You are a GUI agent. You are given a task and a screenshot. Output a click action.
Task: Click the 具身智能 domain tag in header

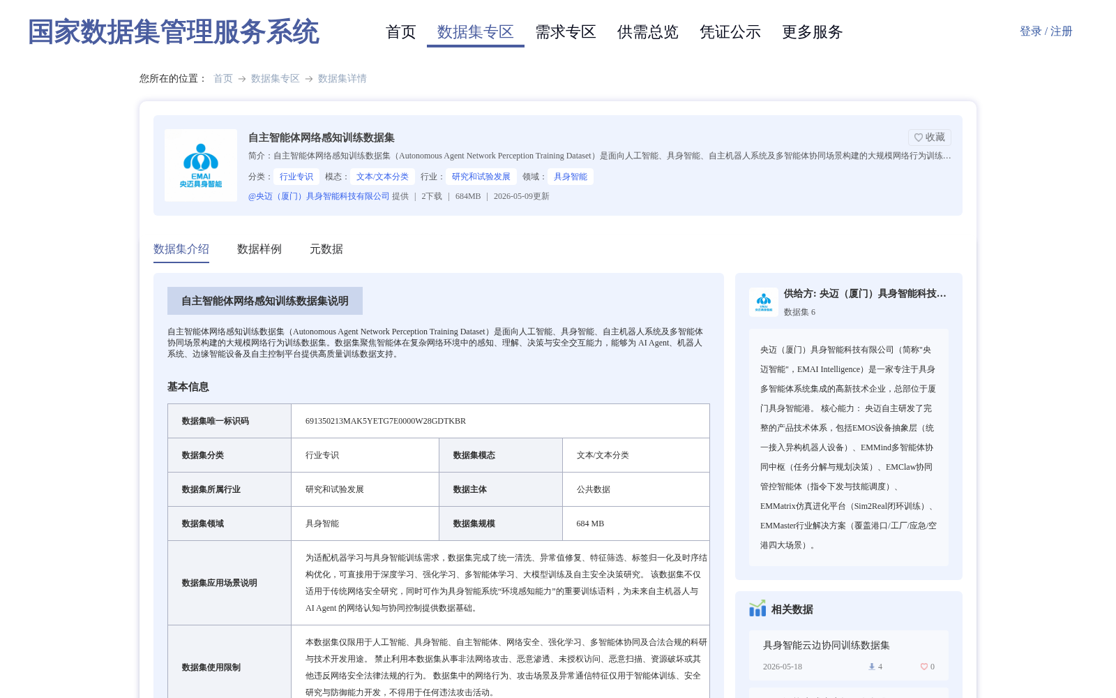click(x=571, y=177)
